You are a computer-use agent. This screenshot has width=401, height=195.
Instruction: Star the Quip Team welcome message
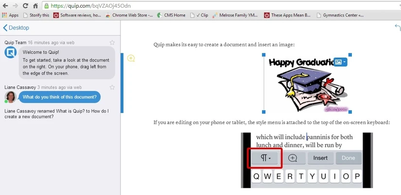(x=112, y=43)
